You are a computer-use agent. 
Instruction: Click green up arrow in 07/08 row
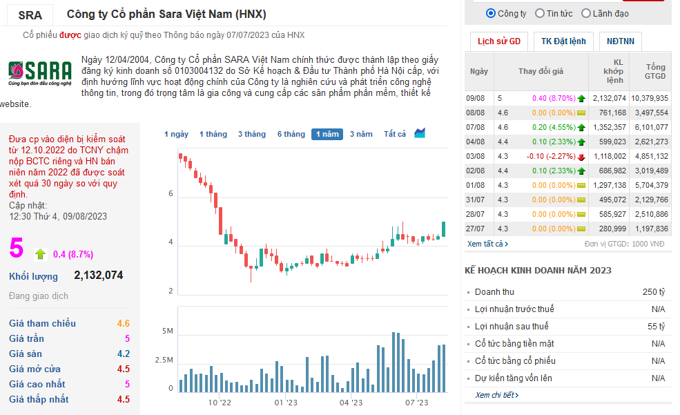point(581,128)
